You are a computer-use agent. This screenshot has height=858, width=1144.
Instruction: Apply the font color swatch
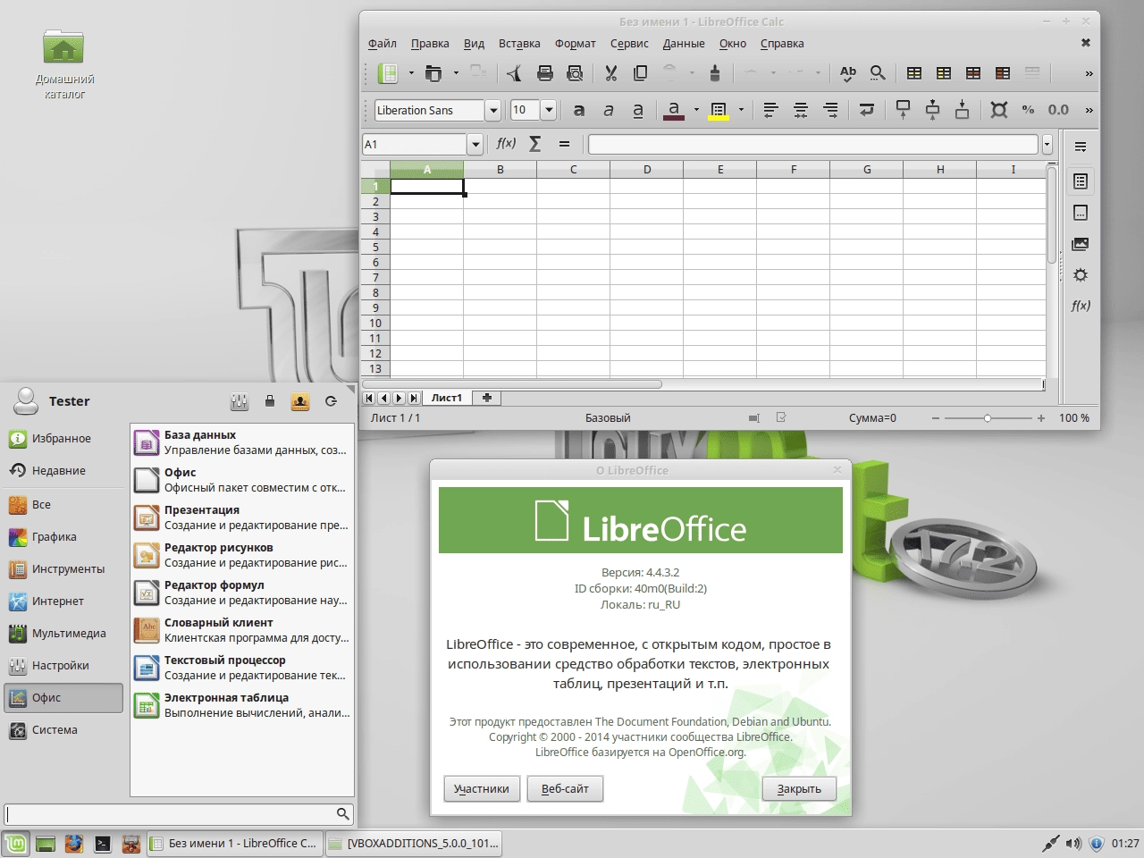click(x=674, y=110)
